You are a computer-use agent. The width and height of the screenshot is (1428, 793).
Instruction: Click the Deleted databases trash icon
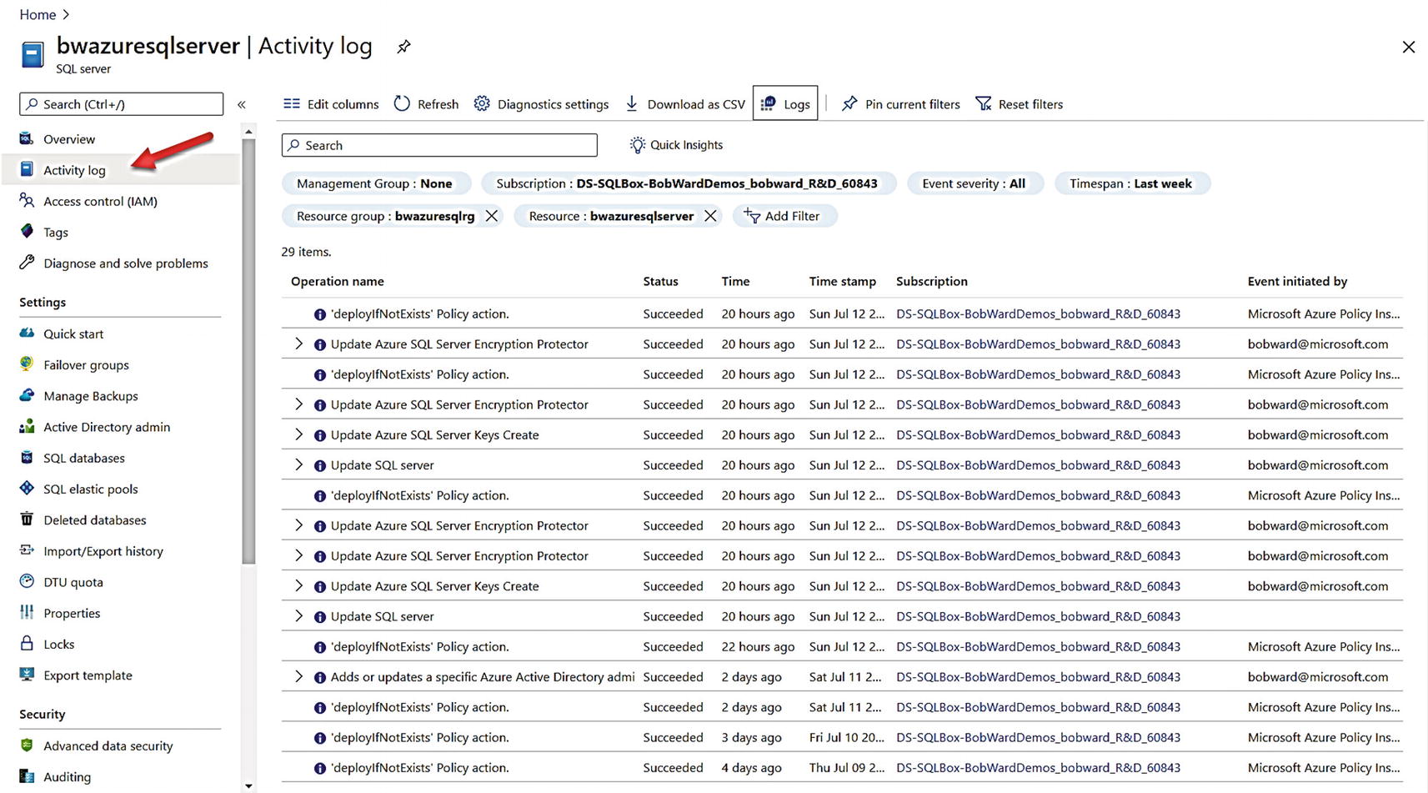tap(27, 519)
